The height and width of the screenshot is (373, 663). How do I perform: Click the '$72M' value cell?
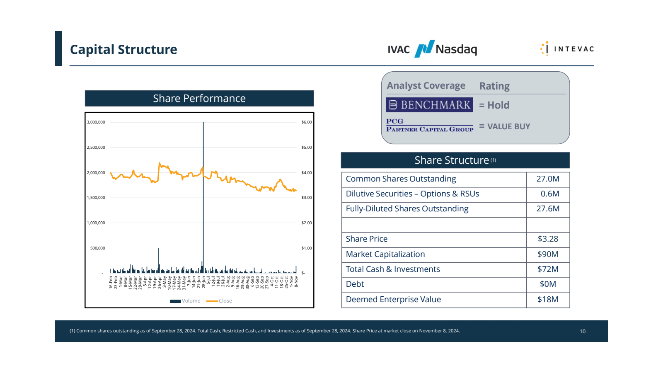click(x=548, y=270)
